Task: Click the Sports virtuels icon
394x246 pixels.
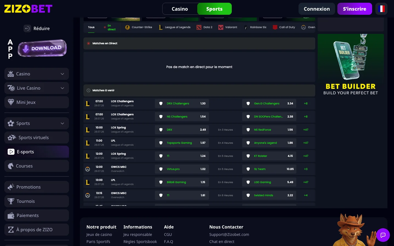Action: [x=12, y=137]
